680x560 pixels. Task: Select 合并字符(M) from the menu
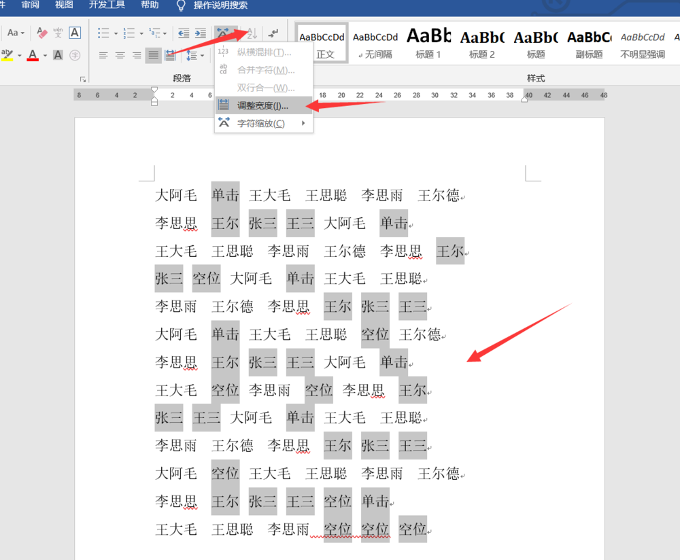pos(264,70)
